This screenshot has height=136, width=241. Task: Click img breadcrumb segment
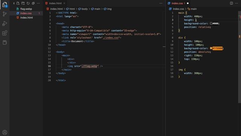(x=109, y=9)
